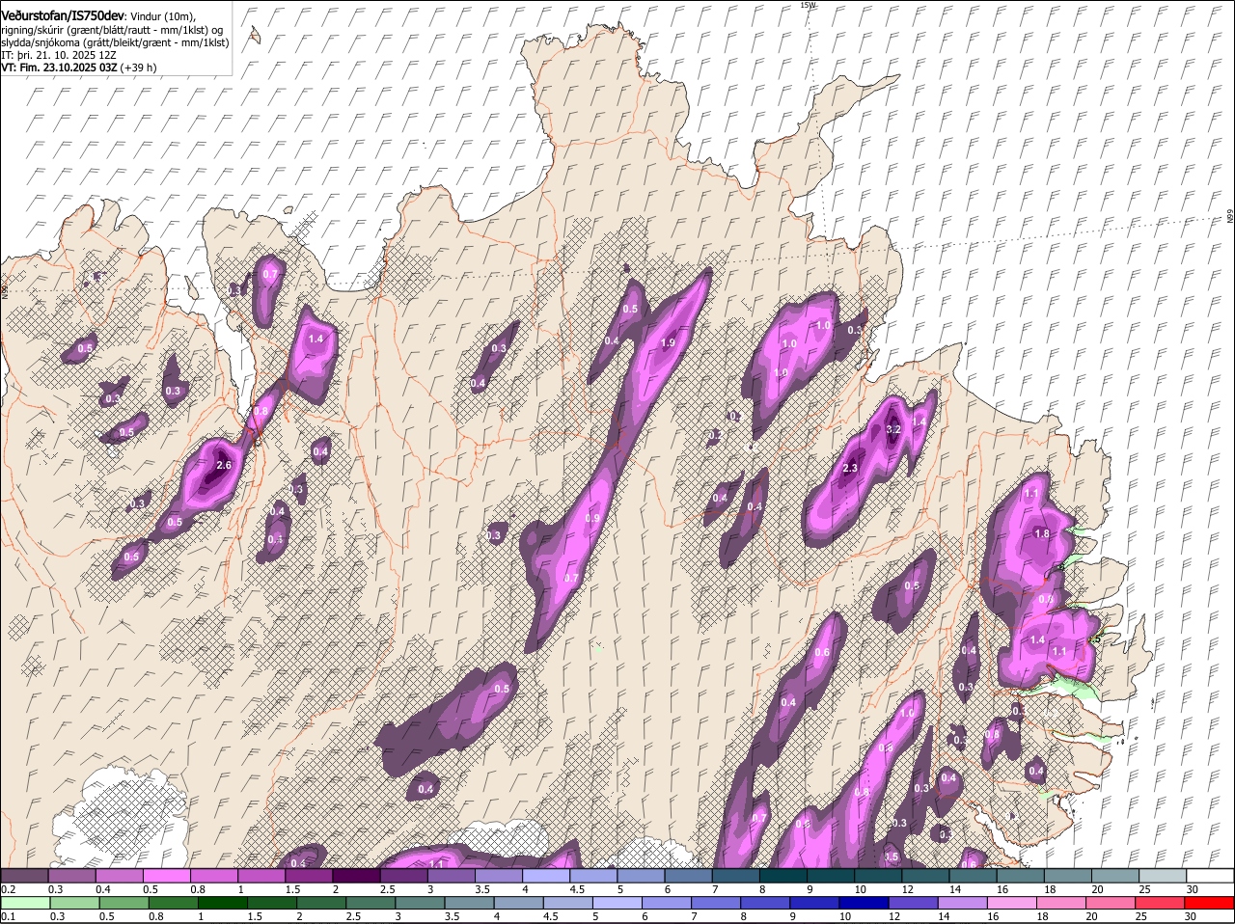Select the lower legend swatch labeled 3.5
This screenshot has height=924, width=1235.
(x=468, y=903)
